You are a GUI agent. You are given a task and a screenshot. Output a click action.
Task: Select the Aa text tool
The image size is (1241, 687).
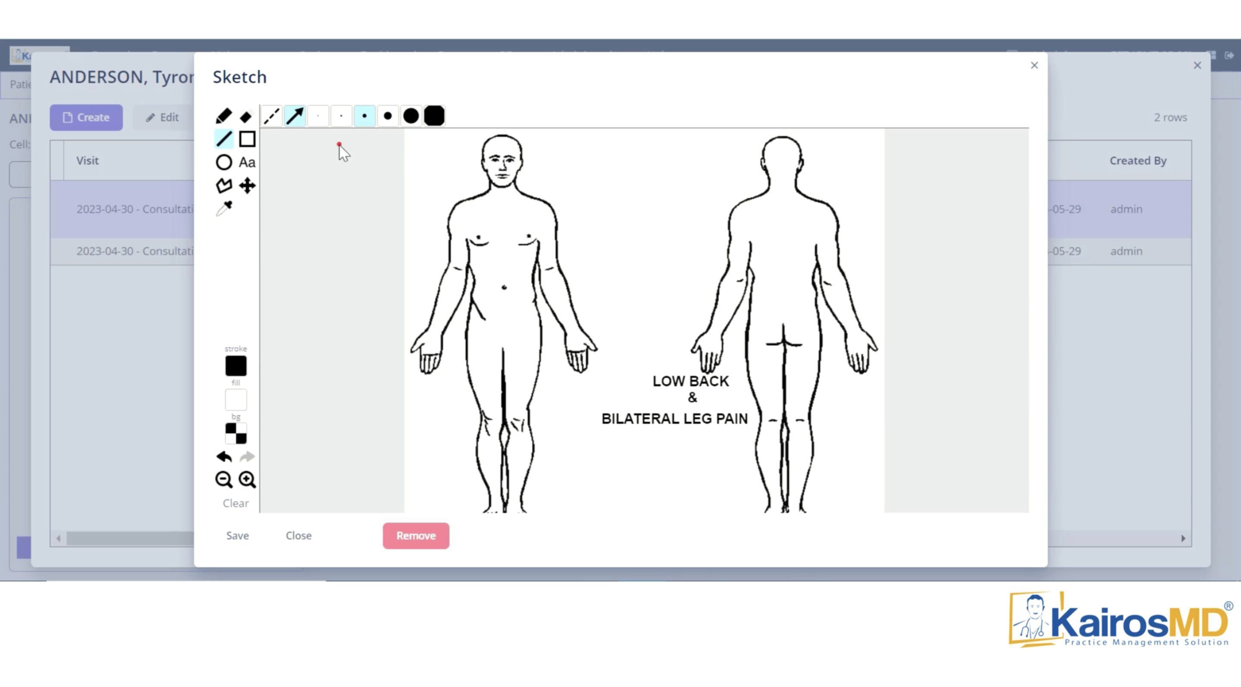pos(247,162)
